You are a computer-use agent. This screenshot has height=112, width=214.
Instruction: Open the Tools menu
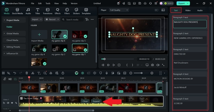click(48, 3)
